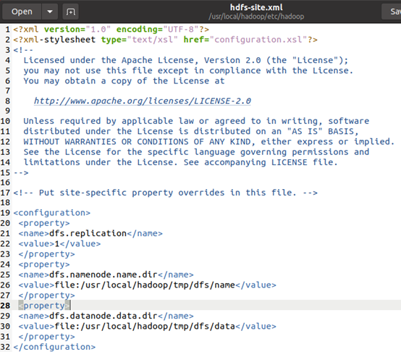Viewport: 401px width, 352px height.
Task: Click the highlighted <property> tag on line 28
Action: coord(44,306)
